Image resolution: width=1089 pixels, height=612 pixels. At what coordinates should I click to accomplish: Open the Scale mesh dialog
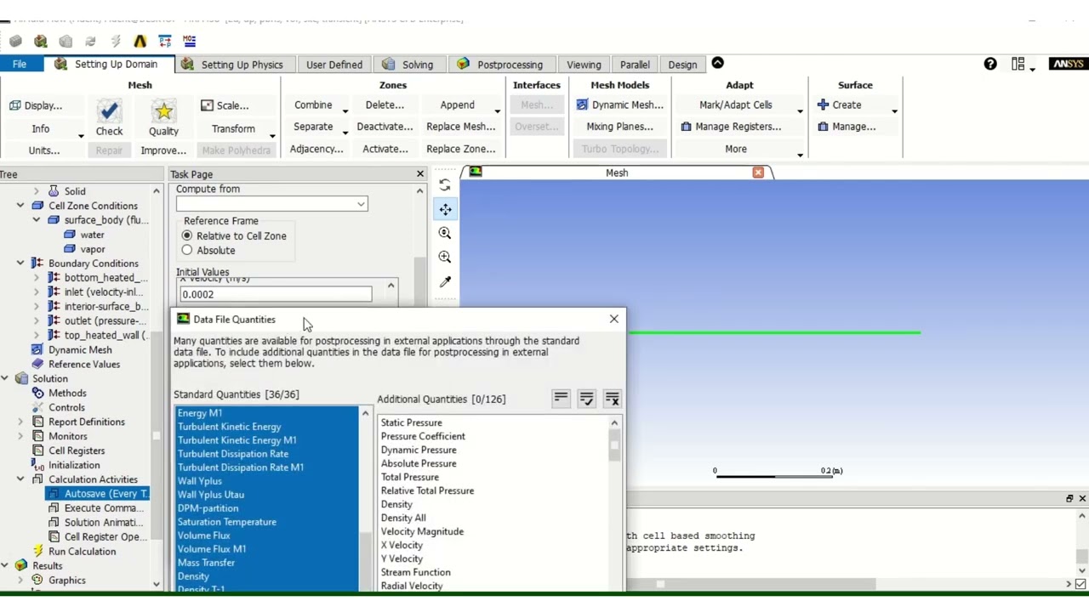(225, 105)
